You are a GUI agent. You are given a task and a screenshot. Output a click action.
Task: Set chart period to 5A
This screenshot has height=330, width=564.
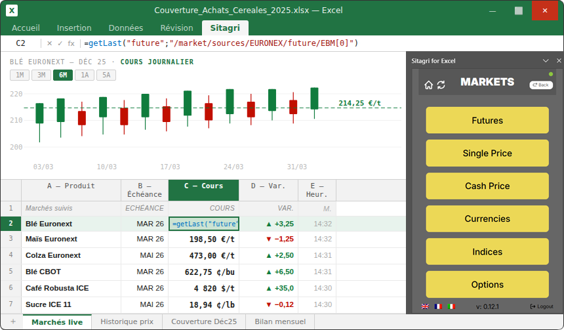(106, 75)
